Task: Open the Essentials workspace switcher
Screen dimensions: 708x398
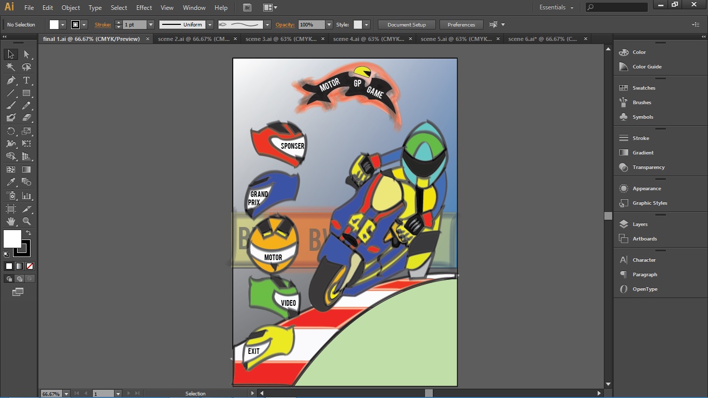Action: pos(556,8)
